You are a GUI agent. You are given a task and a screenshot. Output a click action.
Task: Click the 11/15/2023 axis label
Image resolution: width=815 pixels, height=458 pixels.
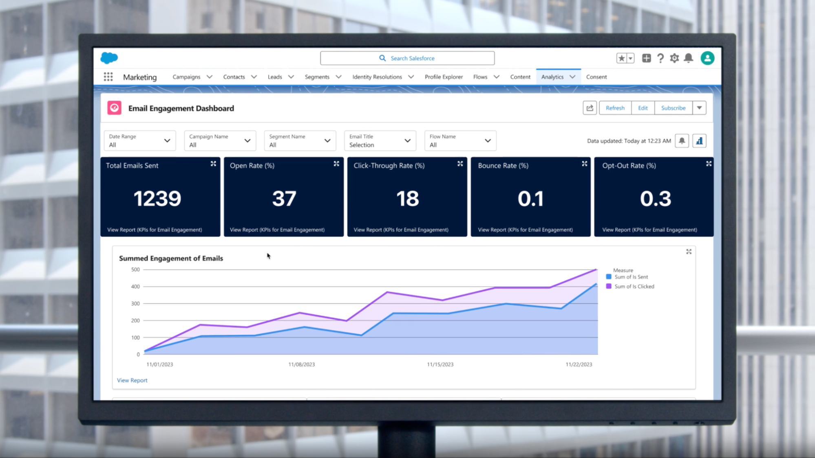point(440,364)
